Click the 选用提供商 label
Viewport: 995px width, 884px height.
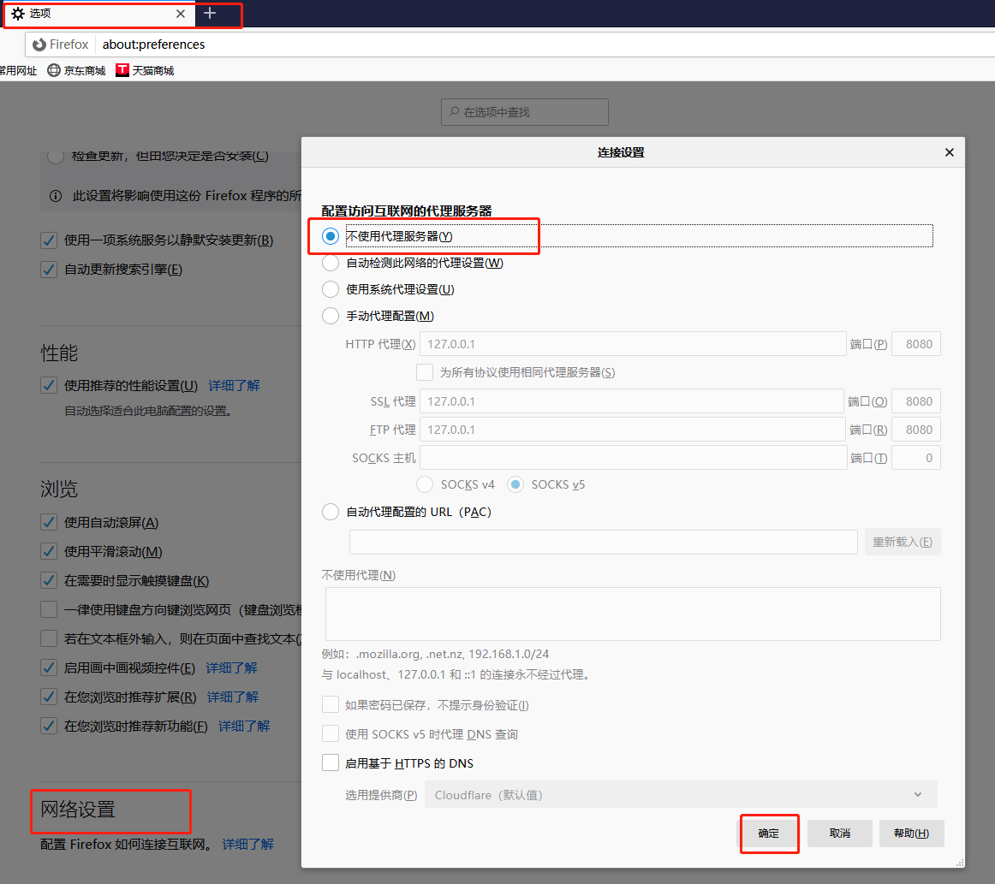click(x=381, y=795)
